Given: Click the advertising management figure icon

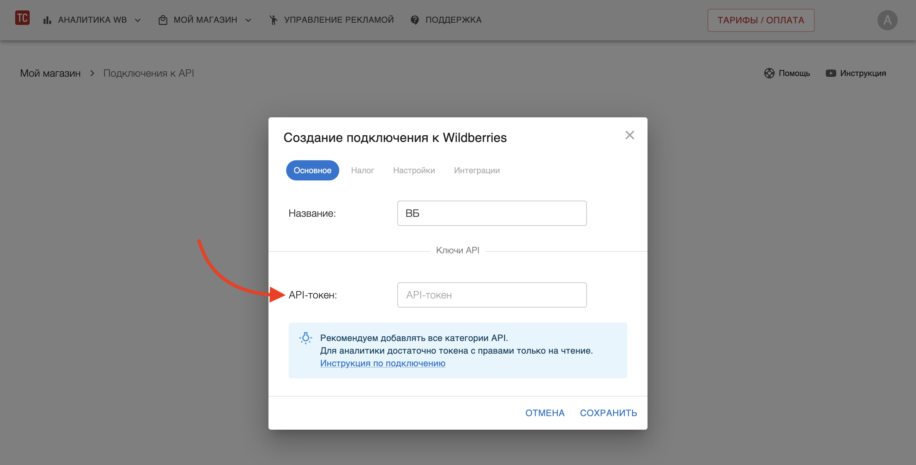Looking at the screenshot, I should tap(273, 20).
